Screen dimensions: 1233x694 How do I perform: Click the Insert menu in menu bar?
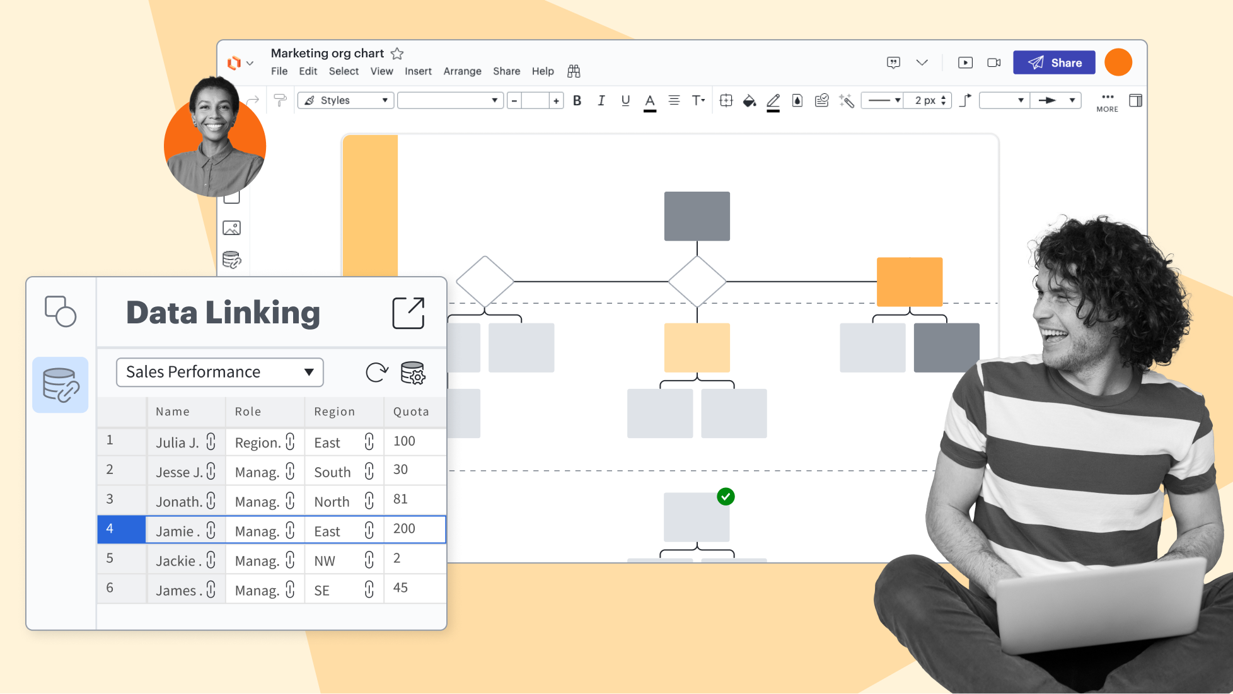tap(419, 71)
